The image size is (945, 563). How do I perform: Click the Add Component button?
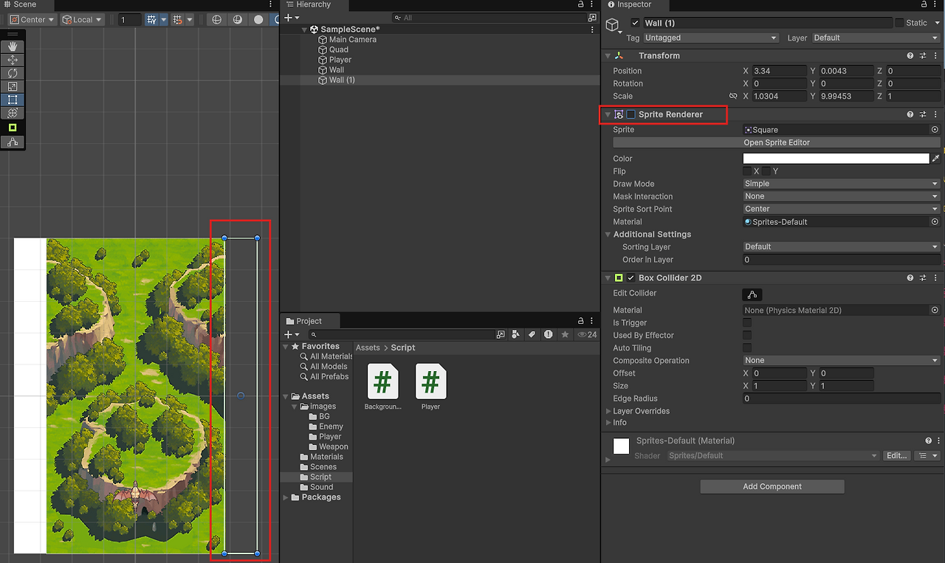772,486
